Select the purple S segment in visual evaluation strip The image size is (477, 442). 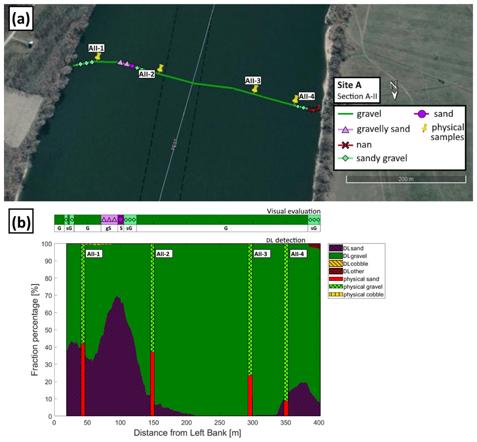tap(121, 220)
